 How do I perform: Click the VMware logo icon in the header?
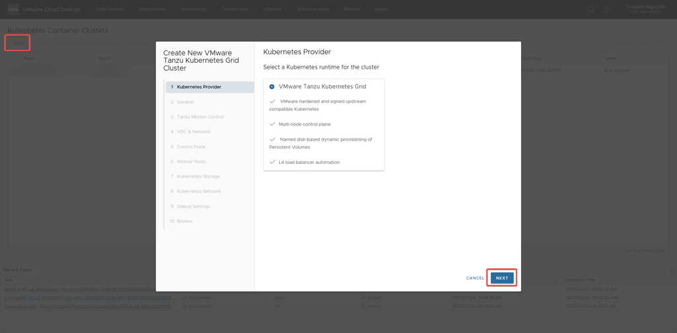[x=13, y=9]
